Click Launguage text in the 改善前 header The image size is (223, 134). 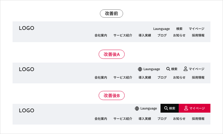[x=161, y=29]
